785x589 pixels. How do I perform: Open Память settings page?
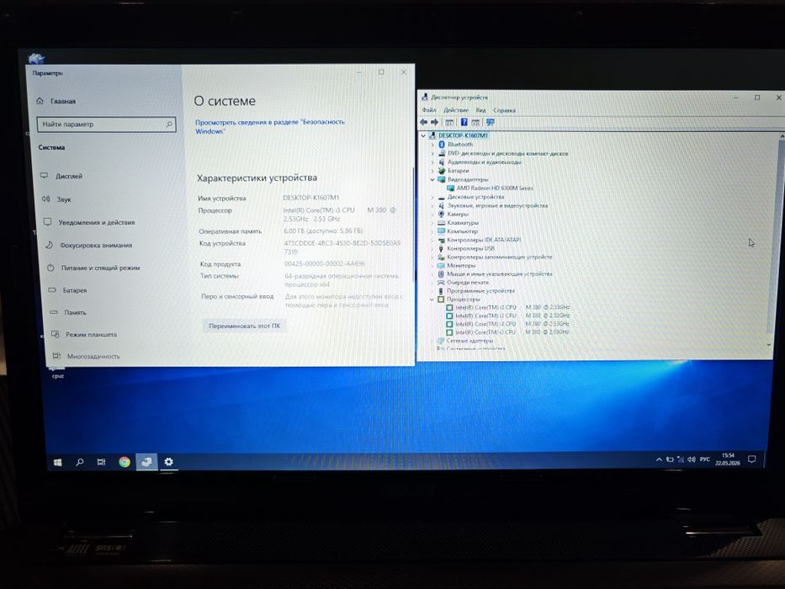(75, 312)
